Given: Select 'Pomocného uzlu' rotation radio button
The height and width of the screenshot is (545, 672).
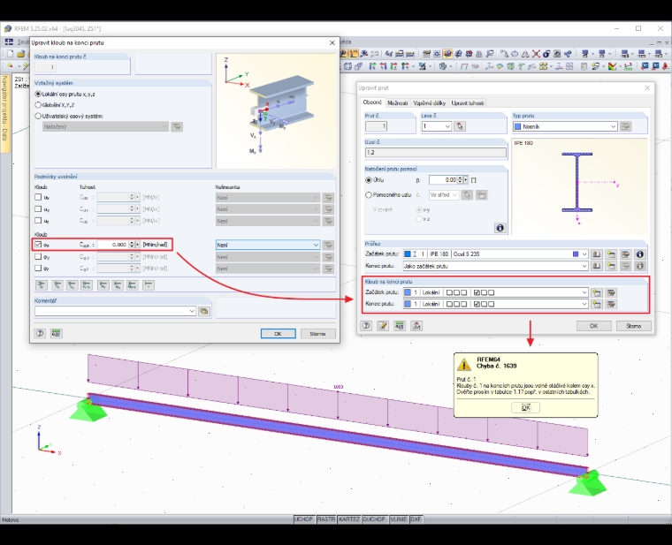Looking at the screenshot, I should pos(368,195).
